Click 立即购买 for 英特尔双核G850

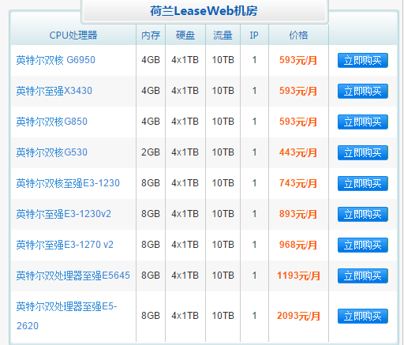pyautogui.click(x=363, y=122)
